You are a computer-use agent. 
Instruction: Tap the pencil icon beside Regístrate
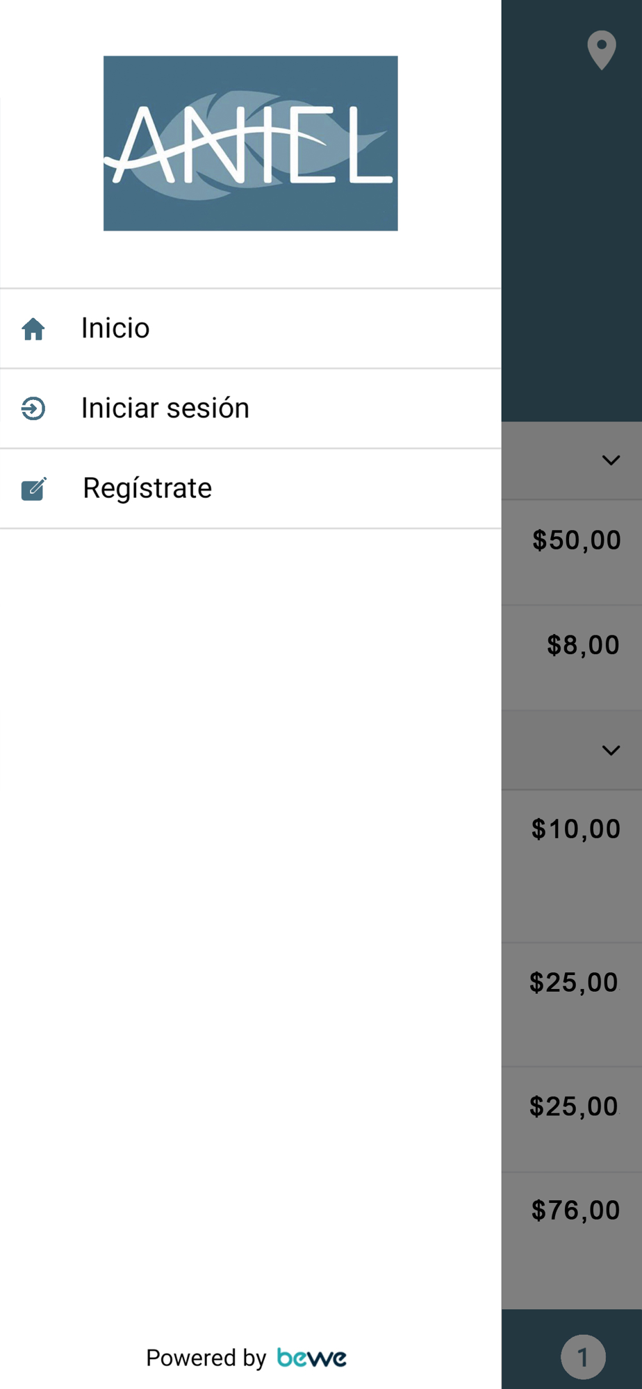point(33,488)
